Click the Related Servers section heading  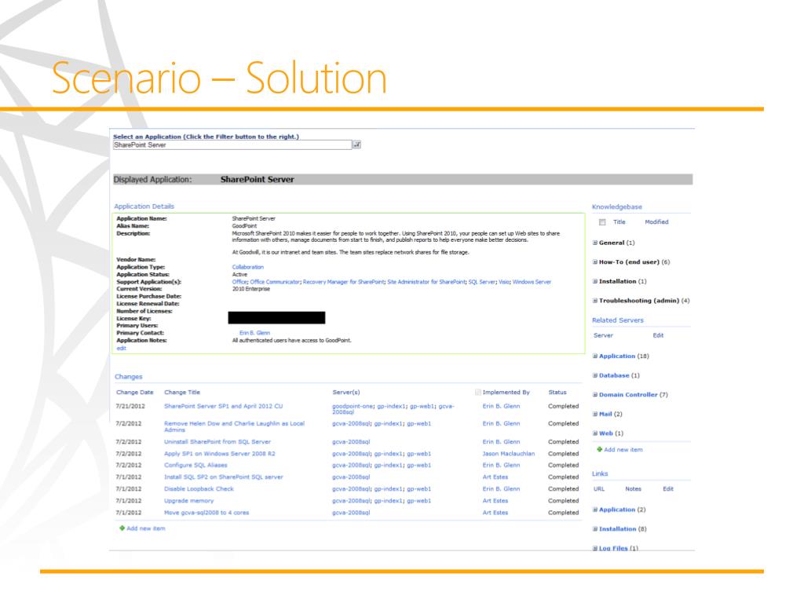[x=618, y=320]
